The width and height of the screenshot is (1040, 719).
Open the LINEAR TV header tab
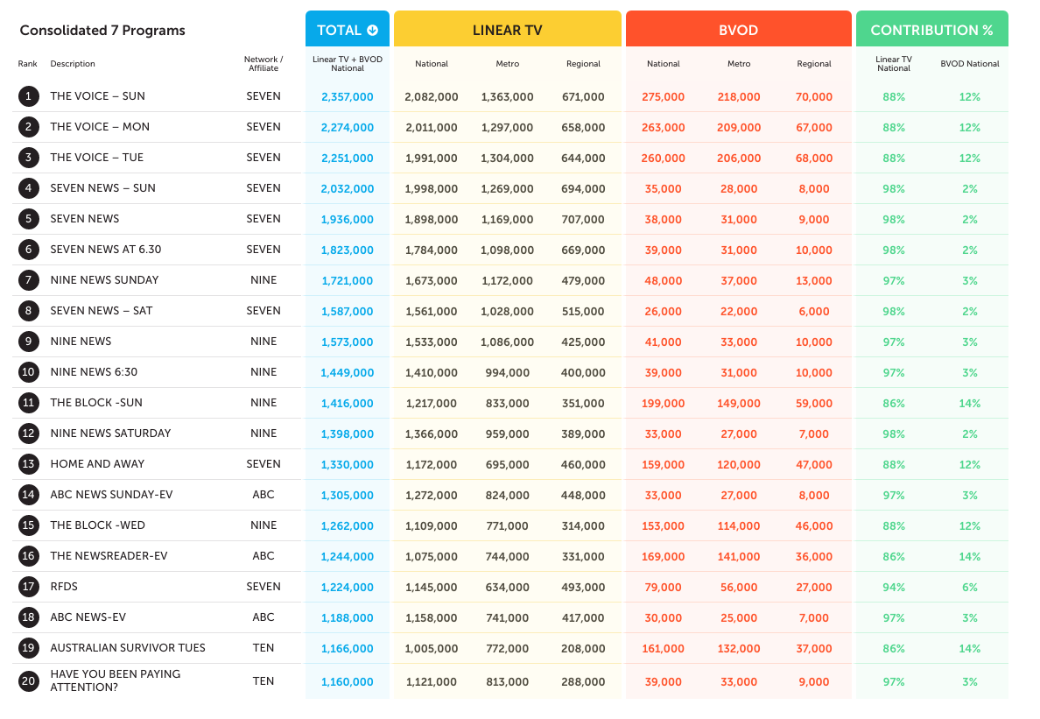tap(507, 30)
